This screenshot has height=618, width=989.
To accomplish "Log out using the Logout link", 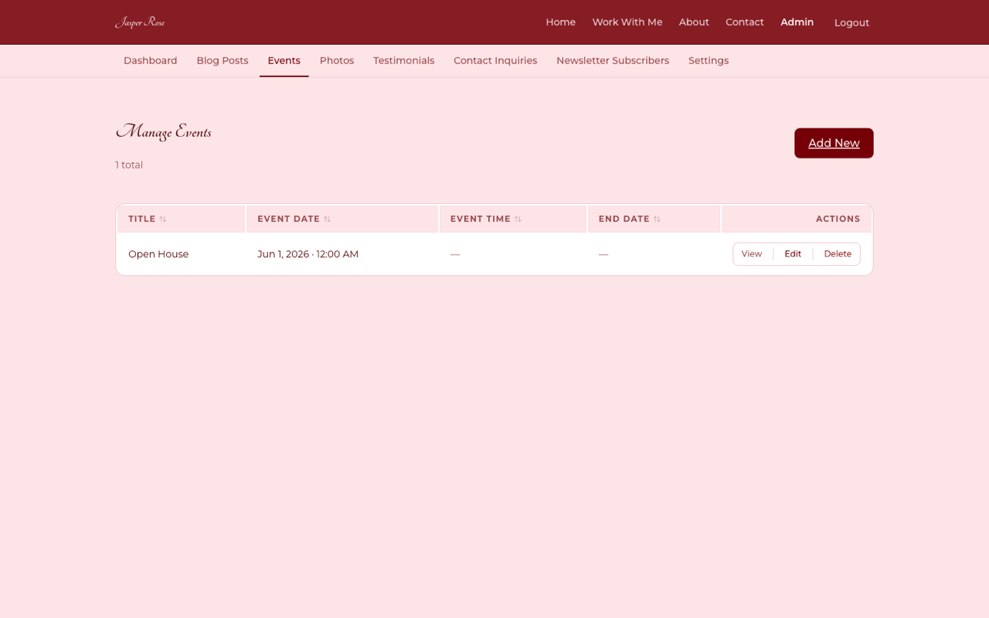I will (x=851, y=22).
